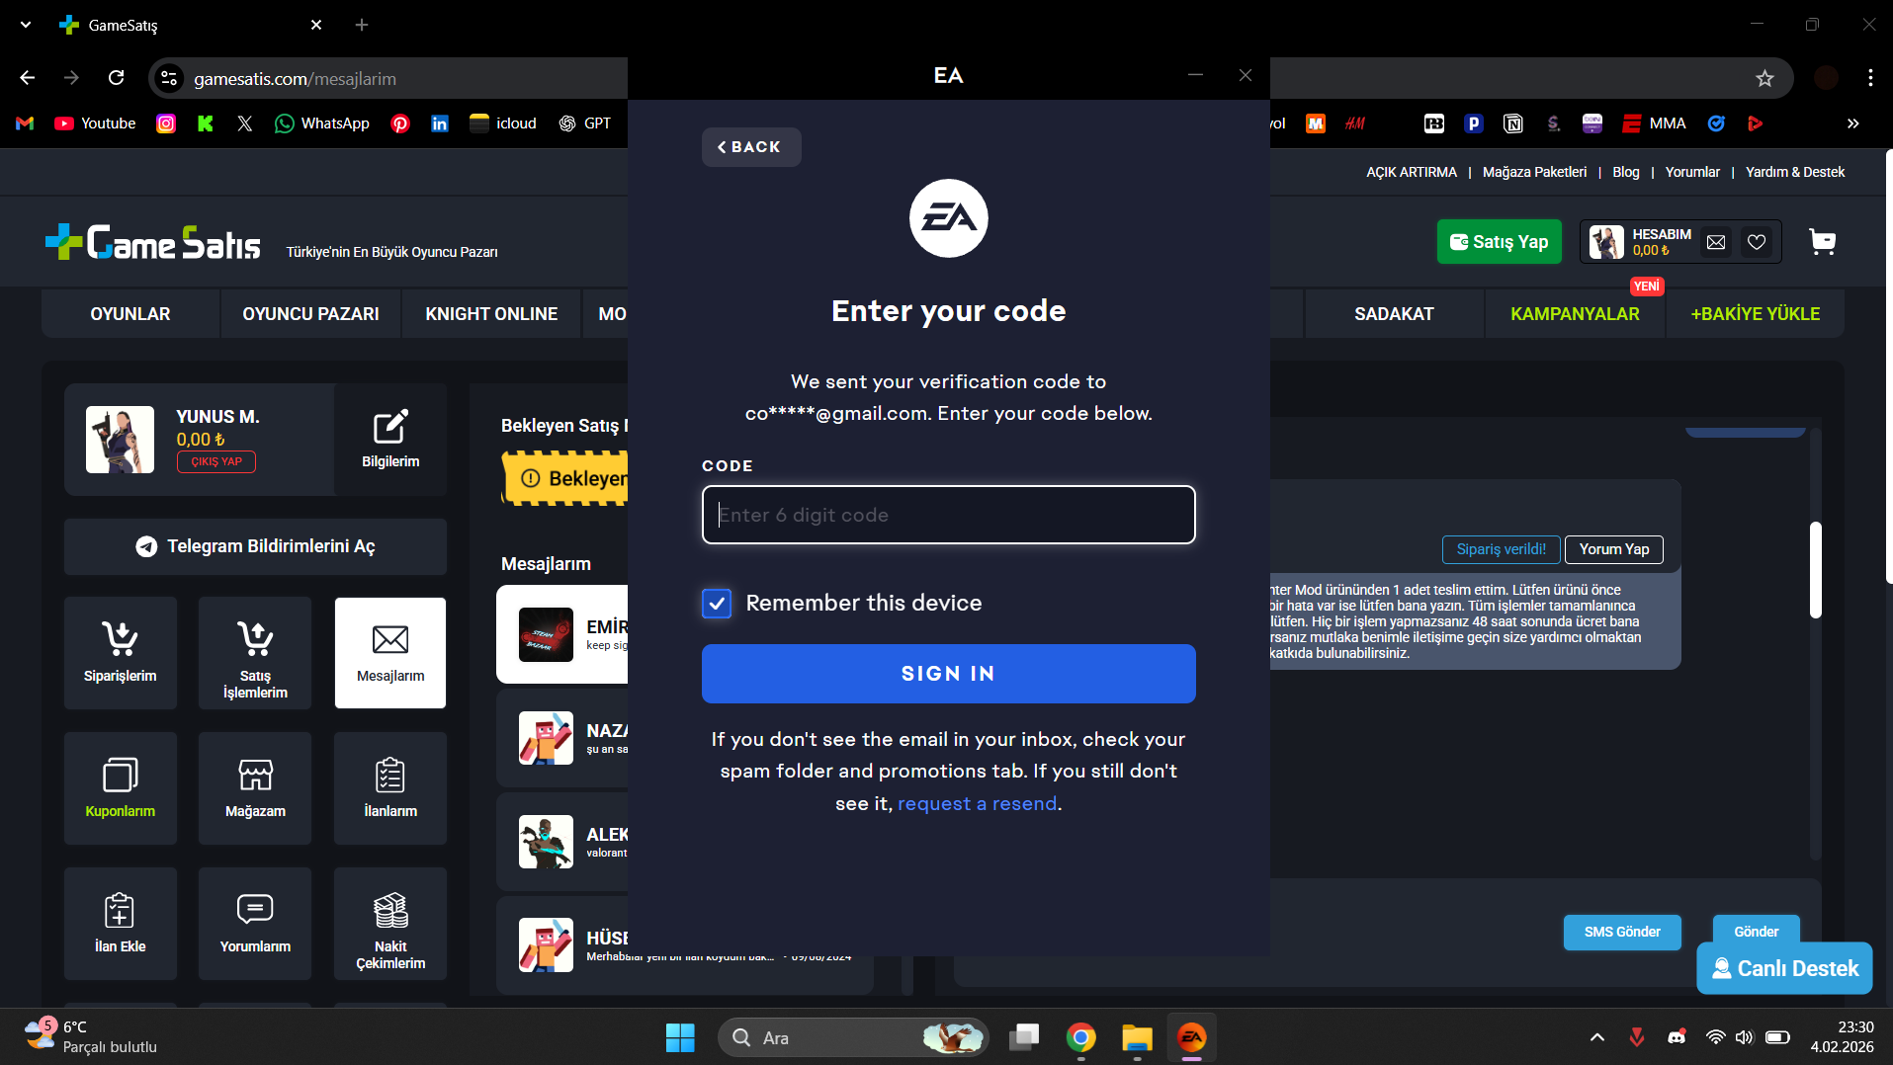
Task: Open the Mağaza Paketleri link
Action: [1534, 172]
